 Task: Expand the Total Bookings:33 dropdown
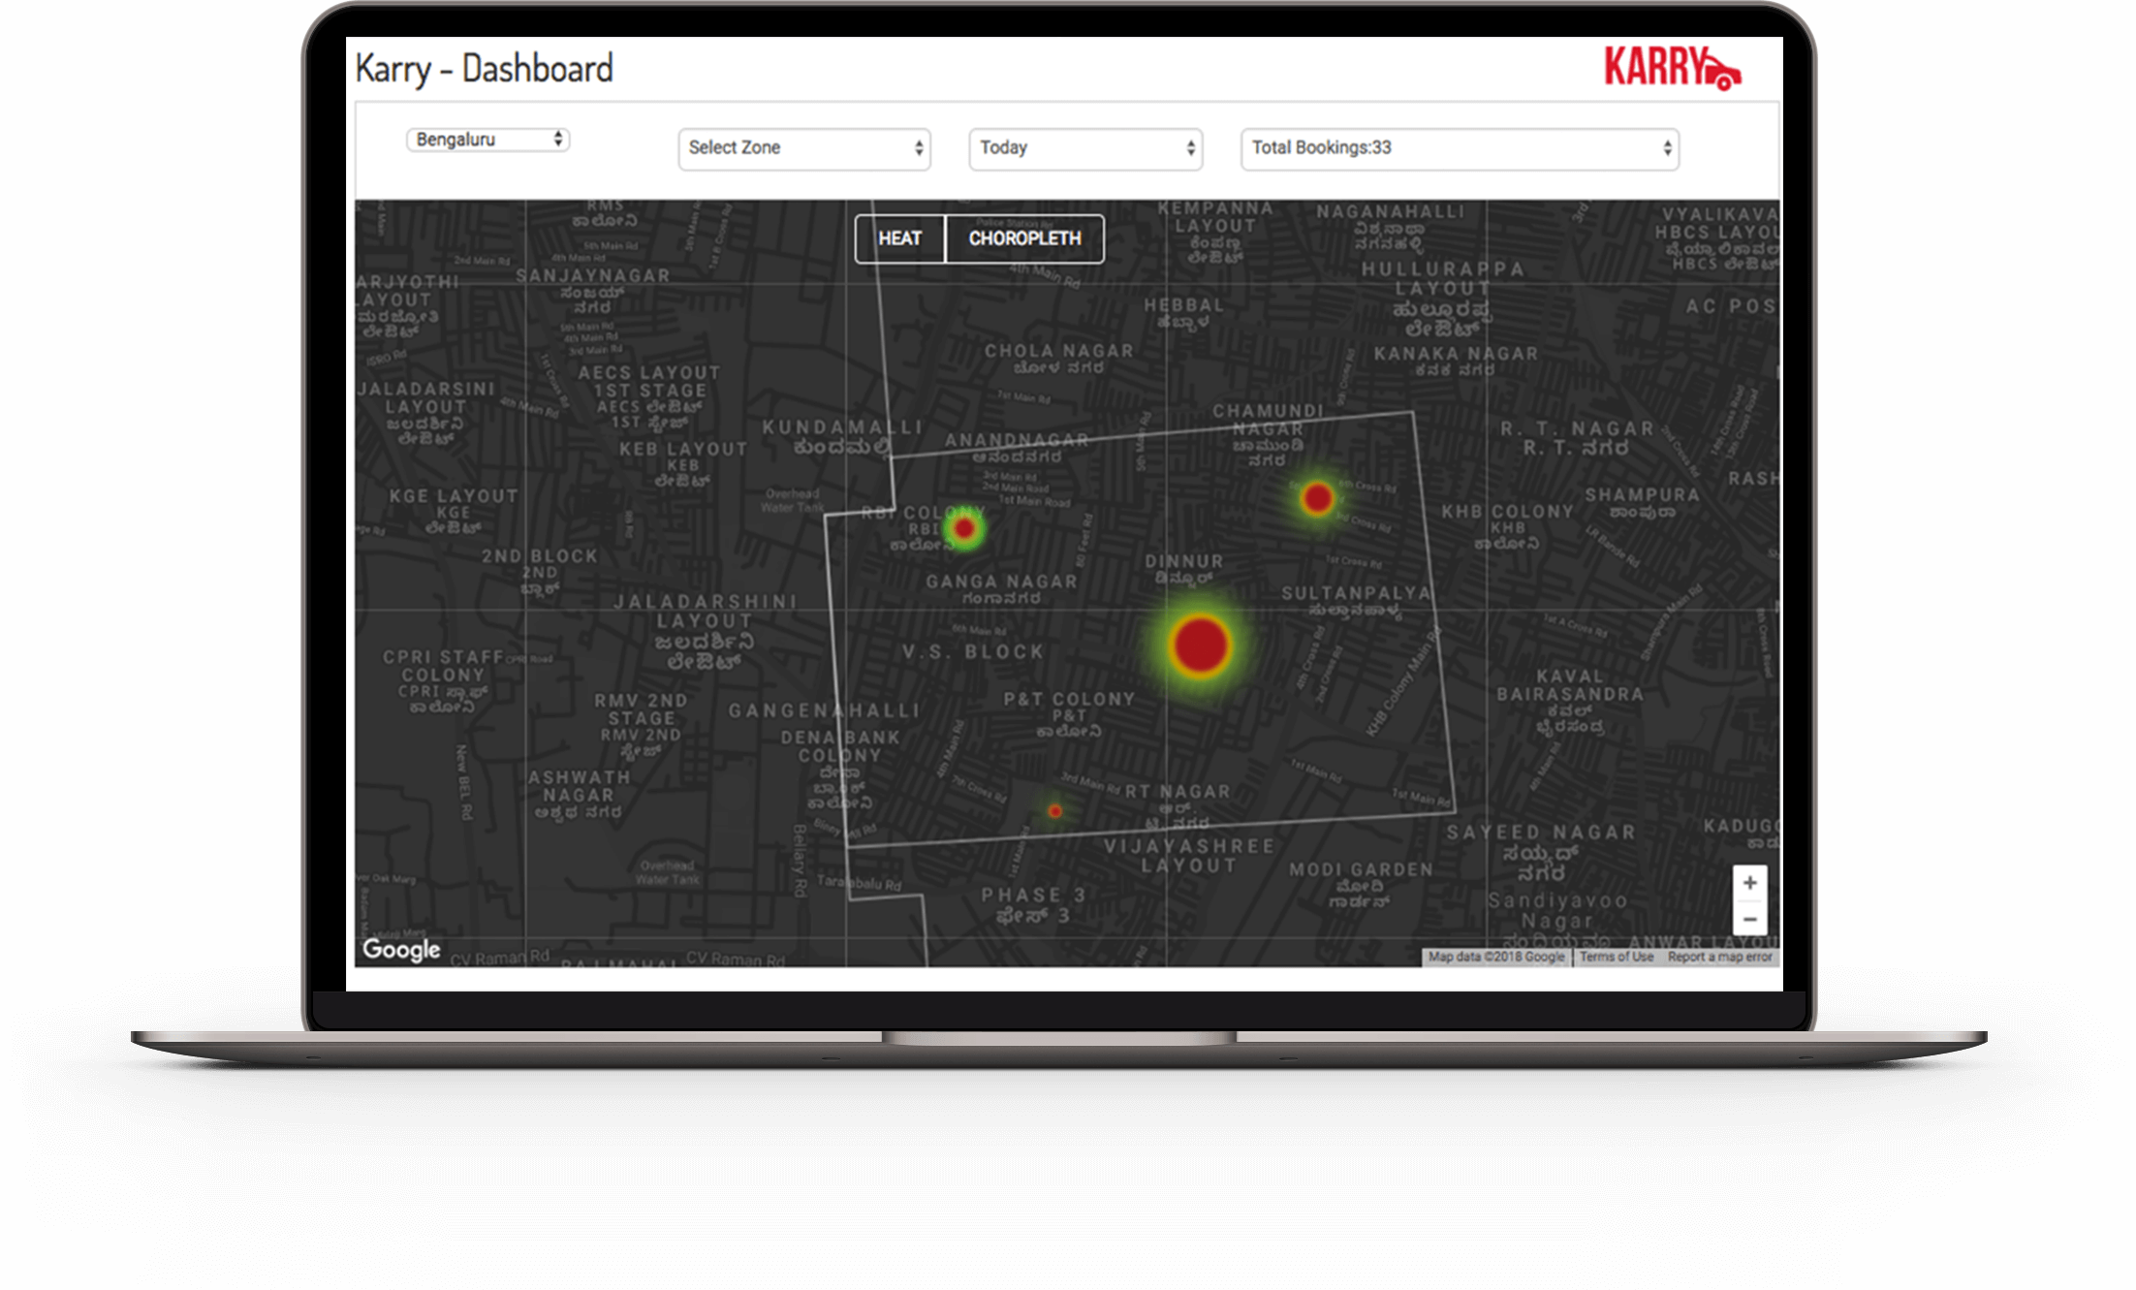1460,148
